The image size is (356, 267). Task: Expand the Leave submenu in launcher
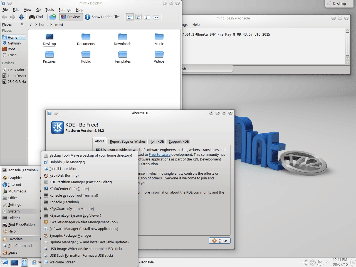[x=21, y=252]
